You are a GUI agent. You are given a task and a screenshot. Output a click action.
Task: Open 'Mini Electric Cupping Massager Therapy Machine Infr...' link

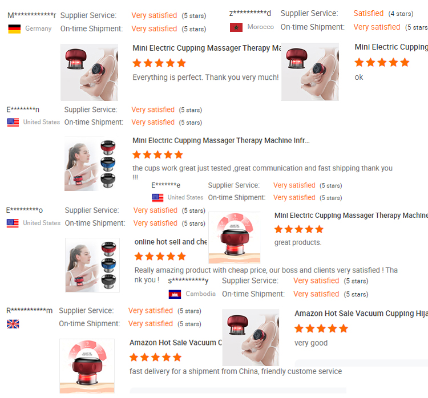(x=221, y=140)
